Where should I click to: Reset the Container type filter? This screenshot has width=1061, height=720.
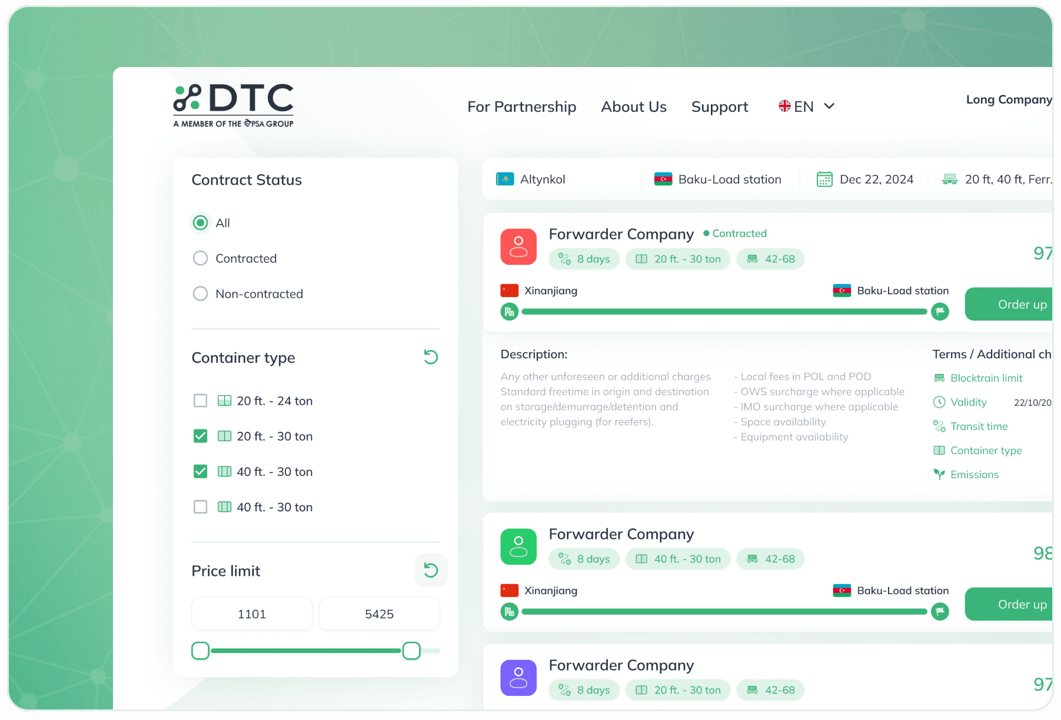431,357
